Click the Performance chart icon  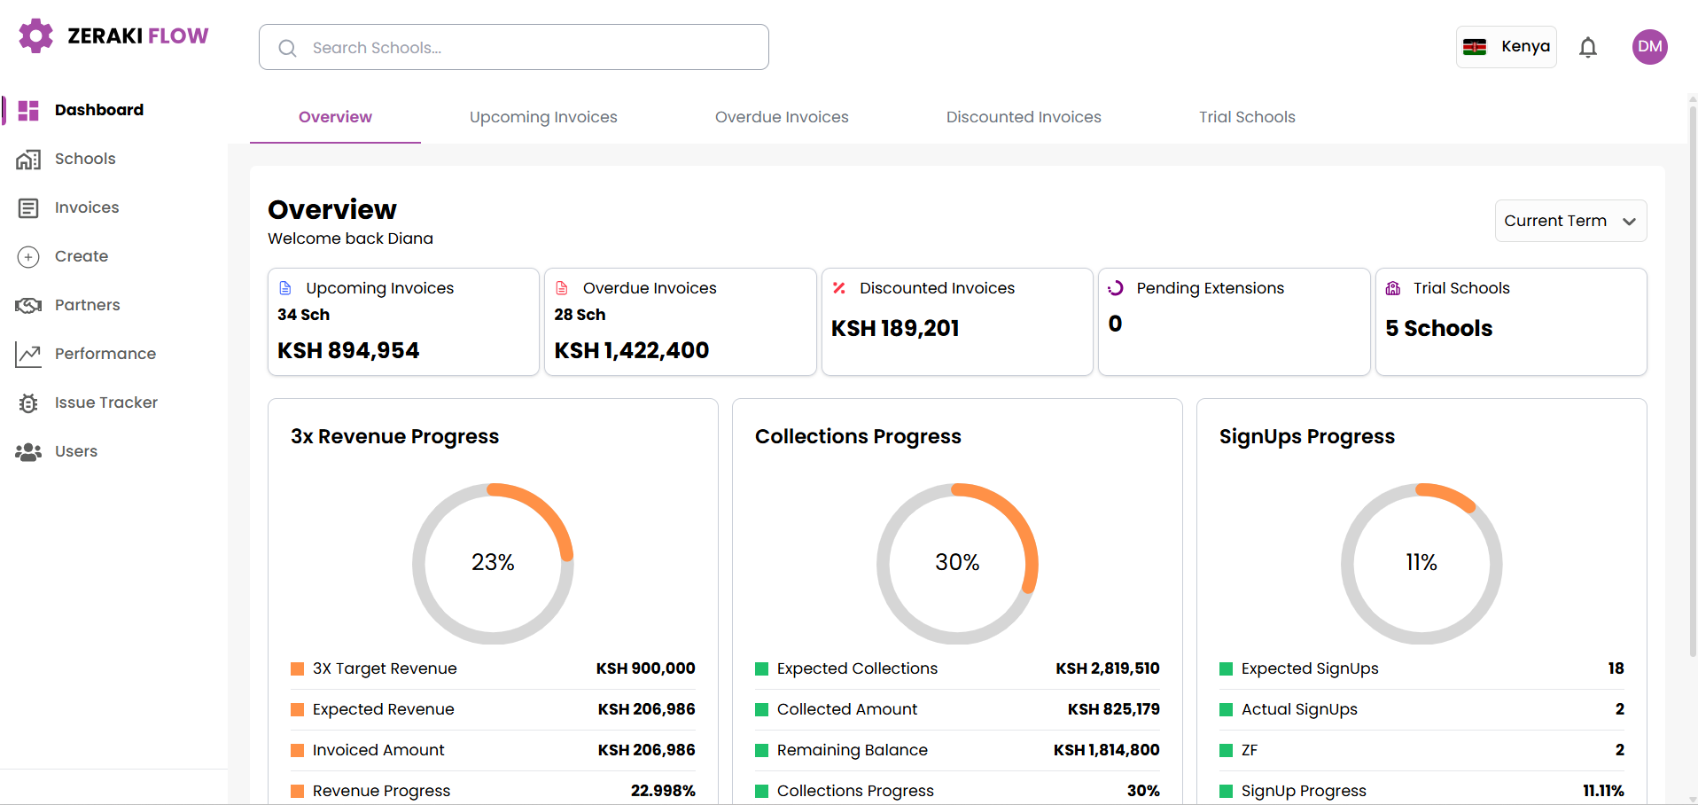28,355
